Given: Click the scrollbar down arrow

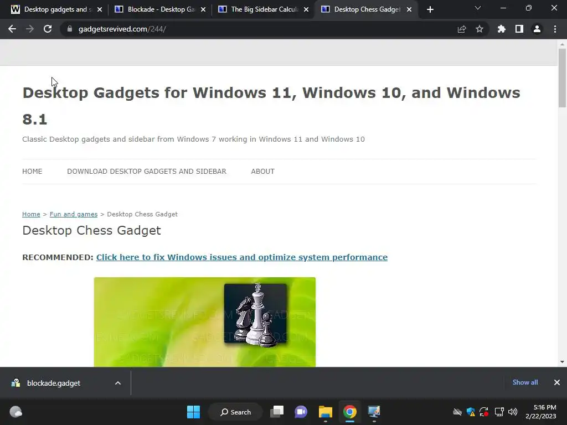Looking at the screenshot, I should pos(562,362).
